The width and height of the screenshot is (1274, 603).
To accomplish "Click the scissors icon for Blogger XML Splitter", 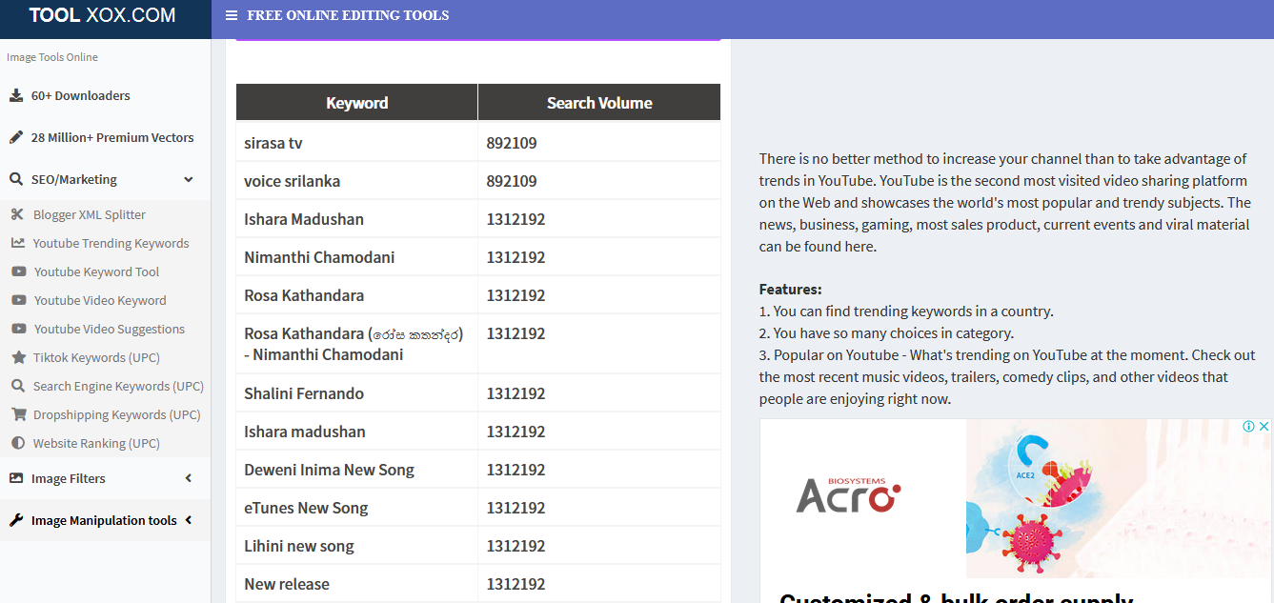I will (17, 214).
